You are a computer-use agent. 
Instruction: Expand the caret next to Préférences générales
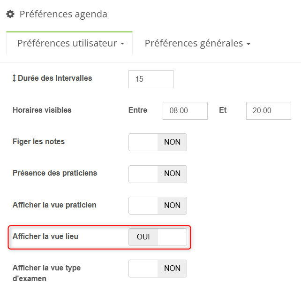(x=248, y=44)
